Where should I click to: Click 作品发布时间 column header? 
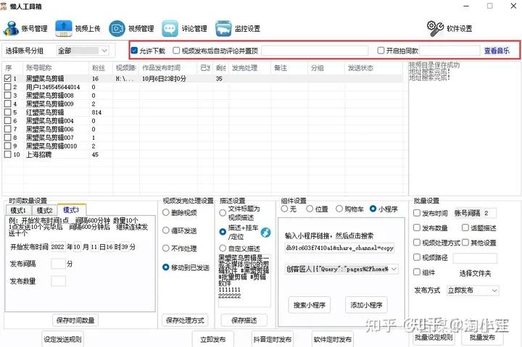pyautogui.click(x=161, y=68)
